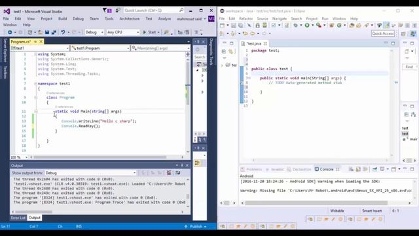This screenshot has height=236, width=419.
Task: Click the Quick Launch search box
Action: [154, 10]
